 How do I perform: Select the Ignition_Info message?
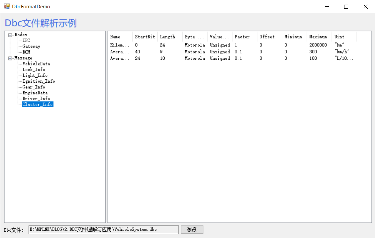coord(38,81)
